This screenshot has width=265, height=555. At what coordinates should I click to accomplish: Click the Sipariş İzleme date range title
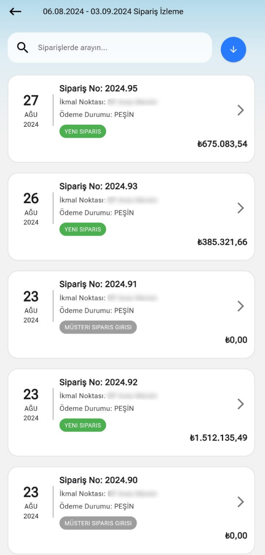[113, 11]
